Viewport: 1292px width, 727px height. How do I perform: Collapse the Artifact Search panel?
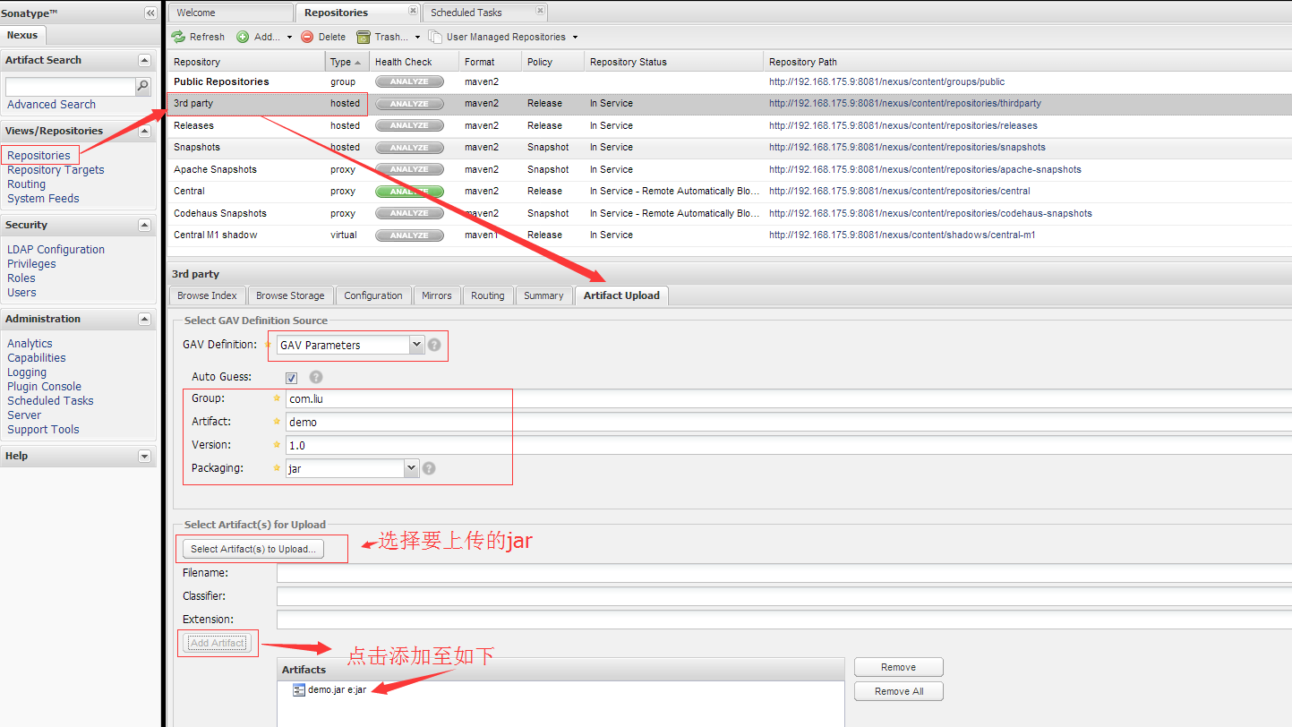point(144,60)
